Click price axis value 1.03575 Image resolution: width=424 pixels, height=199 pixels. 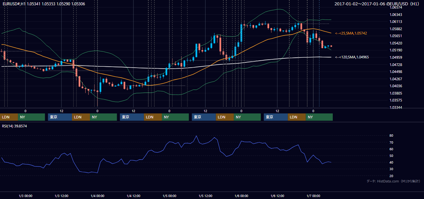click(395, 100)
